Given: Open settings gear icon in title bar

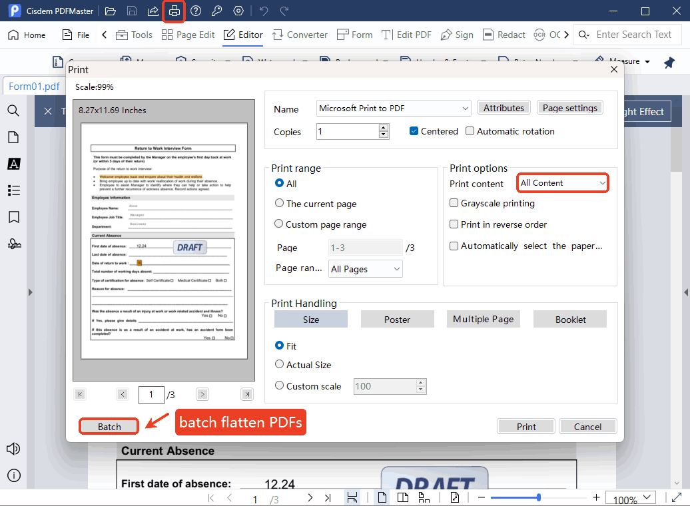Looking at the screenshot, I should (x=238, y=11).
